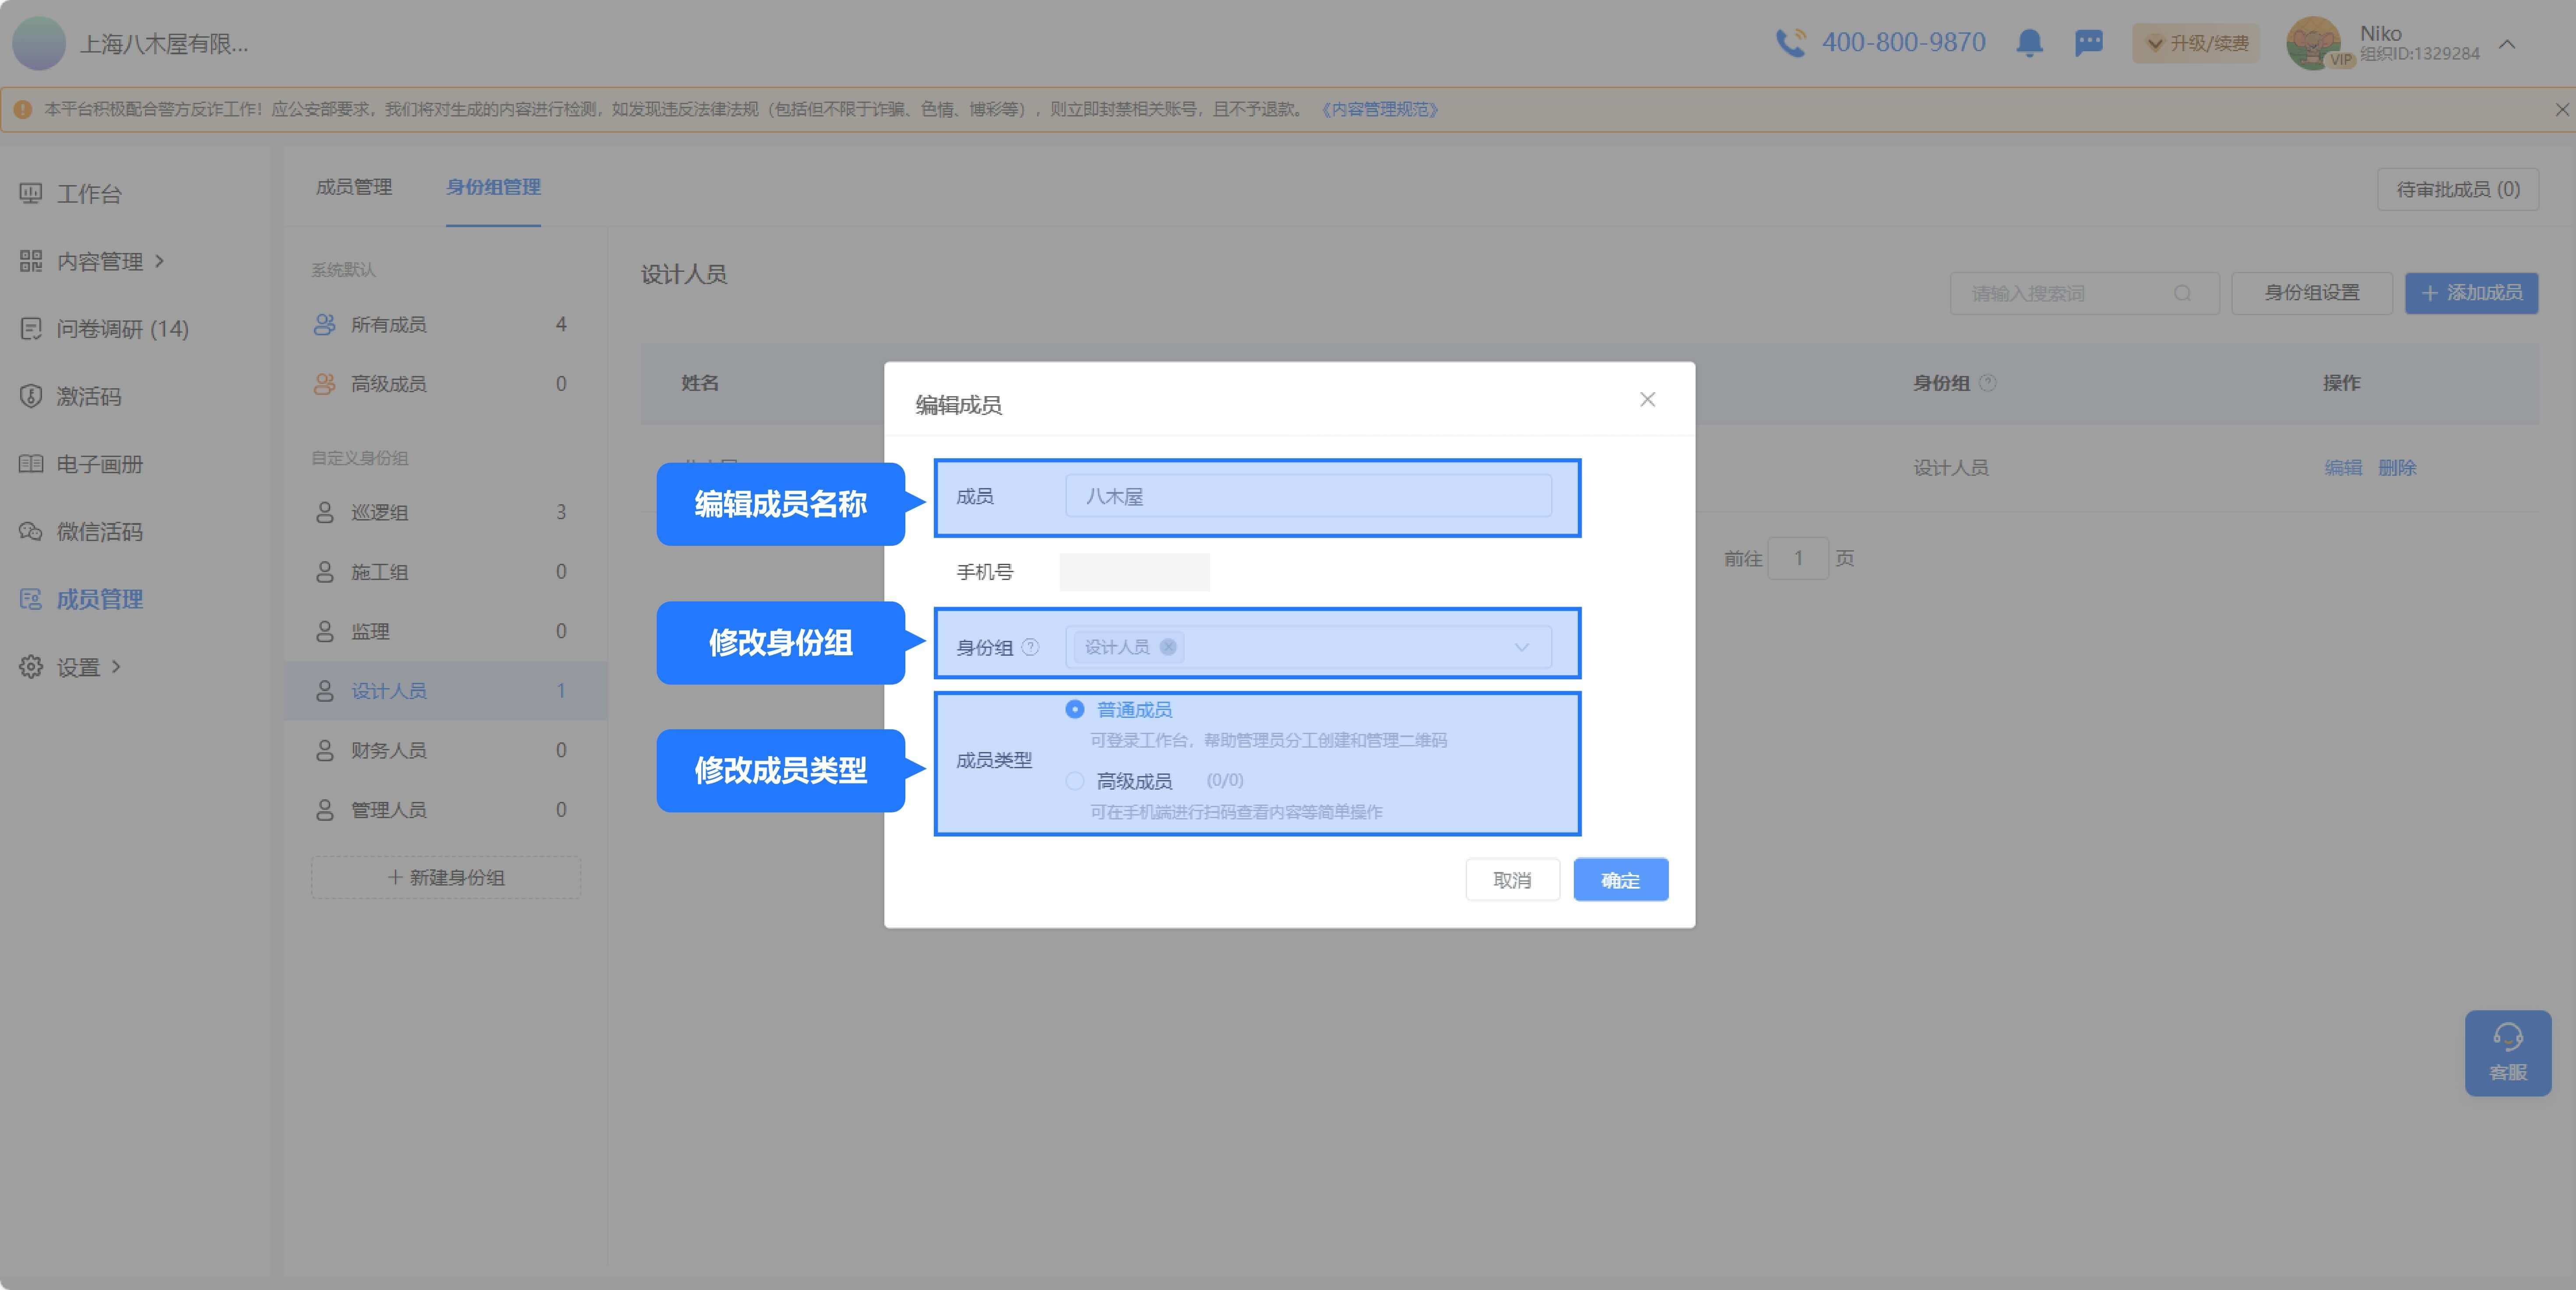
Task: Close the 编辑成员 dialog
Action: point(1647,400)
